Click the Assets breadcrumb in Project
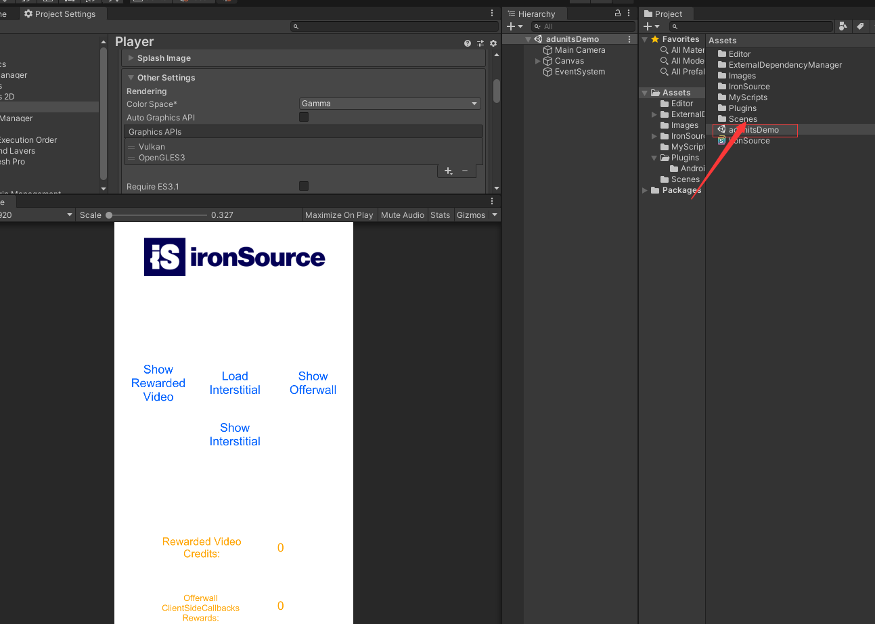 (x=722, y=41)
